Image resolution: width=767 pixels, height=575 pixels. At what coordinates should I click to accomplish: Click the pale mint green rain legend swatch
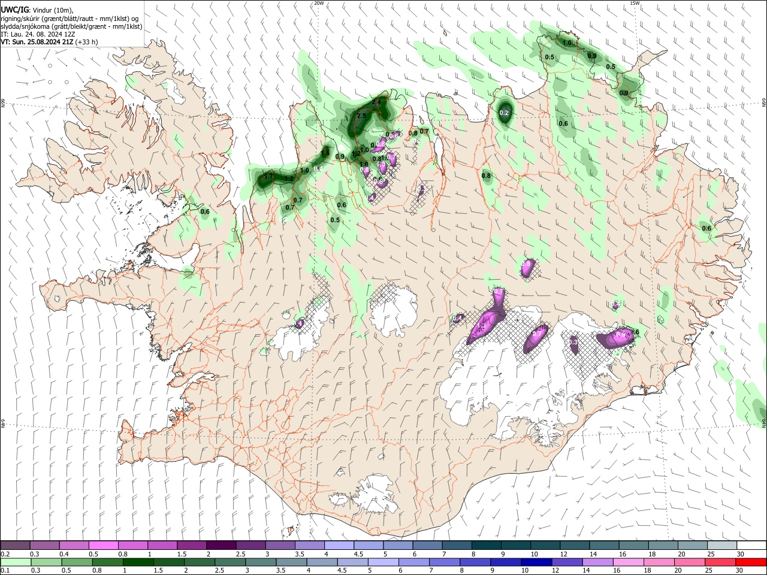16,562
